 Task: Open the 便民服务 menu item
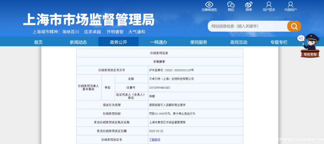(x=199, y=42)
